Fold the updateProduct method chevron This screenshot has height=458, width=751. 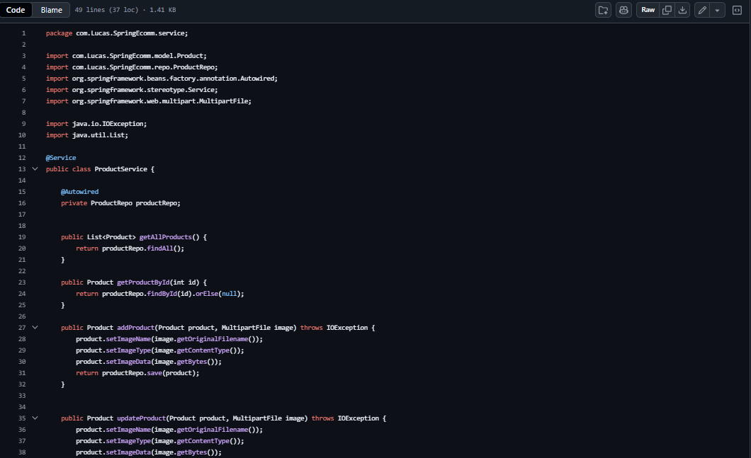point(35,418)
